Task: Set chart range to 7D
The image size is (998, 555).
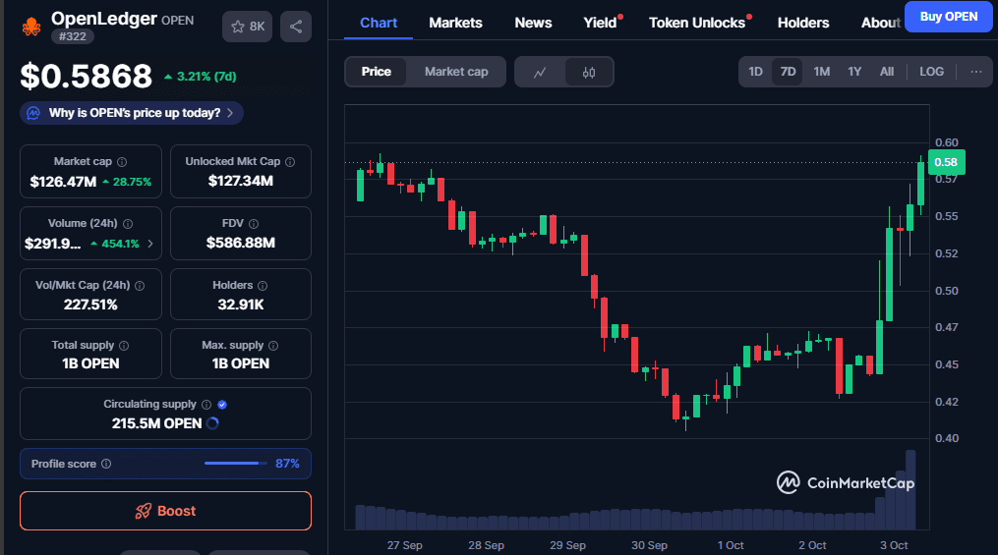Action: (x=788, y=72)
